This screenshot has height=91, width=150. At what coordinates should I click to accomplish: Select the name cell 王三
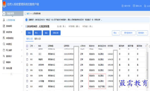[x=40, y=54]
